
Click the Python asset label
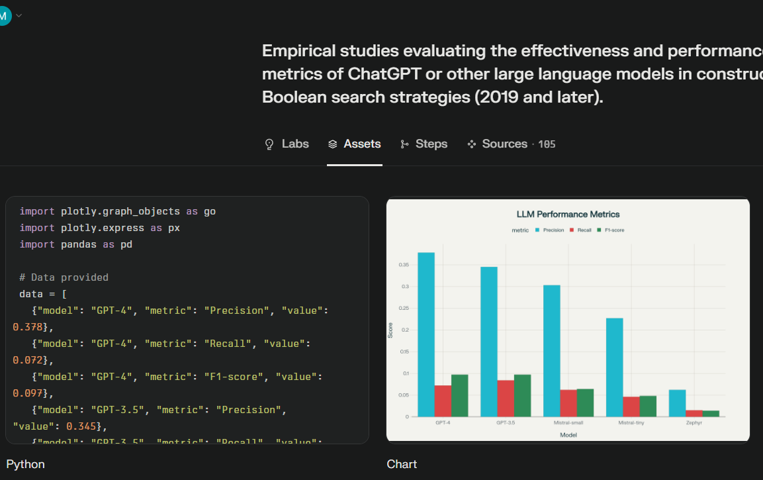(x=25, y=464)
